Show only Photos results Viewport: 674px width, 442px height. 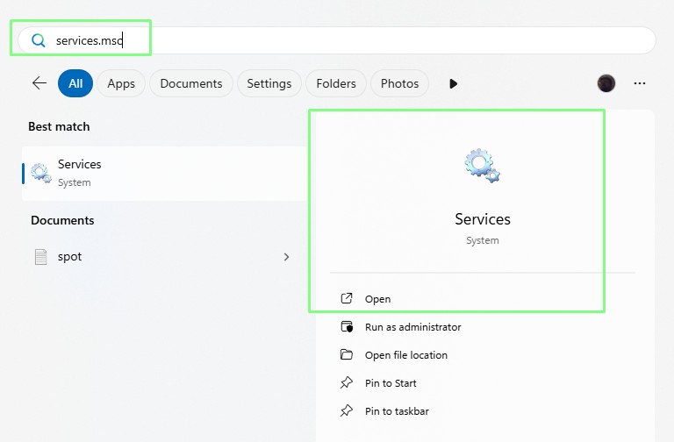click(399, 83)
